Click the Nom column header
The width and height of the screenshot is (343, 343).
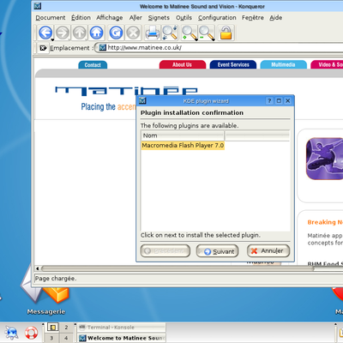pyautogui.click(x=183, y=135)
